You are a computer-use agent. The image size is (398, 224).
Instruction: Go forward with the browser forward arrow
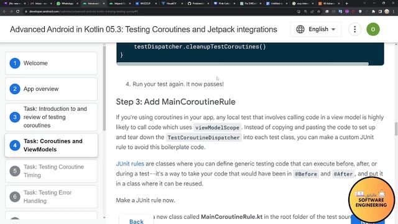(x=11, y=11)
